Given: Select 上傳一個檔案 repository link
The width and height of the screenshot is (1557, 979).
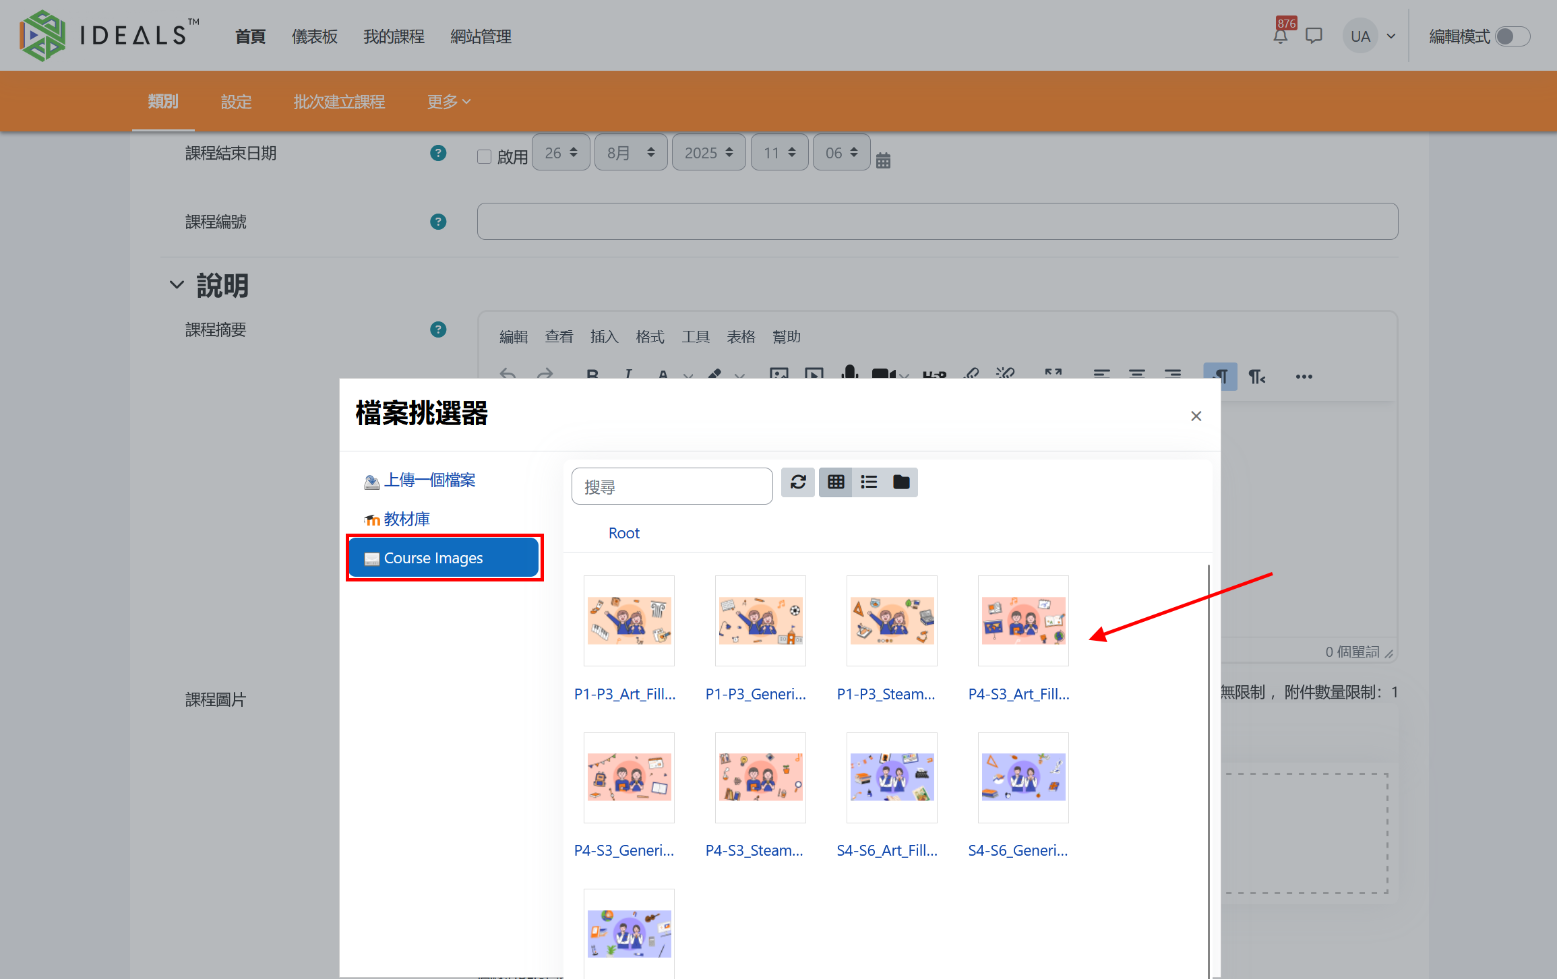Looking at the screenshot, I should 429,480.
